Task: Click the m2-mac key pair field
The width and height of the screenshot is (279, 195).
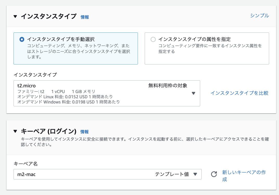Action: pyautogui.click(x=52, y=174)
